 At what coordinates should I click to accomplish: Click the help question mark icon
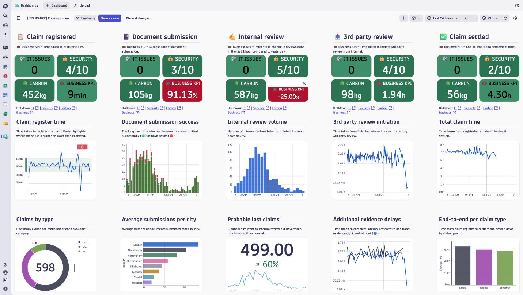tap(517, 5)
